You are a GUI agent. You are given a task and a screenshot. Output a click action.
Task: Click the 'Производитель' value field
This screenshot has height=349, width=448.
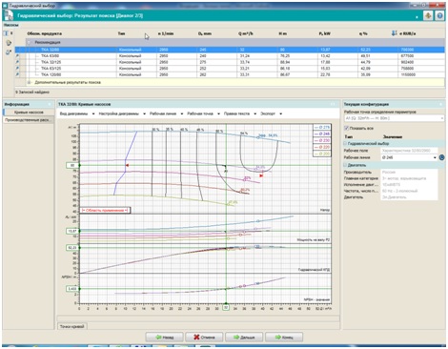pos(409,172)
